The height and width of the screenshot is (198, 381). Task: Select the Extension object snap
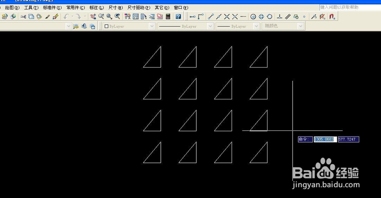coord(243,16)
